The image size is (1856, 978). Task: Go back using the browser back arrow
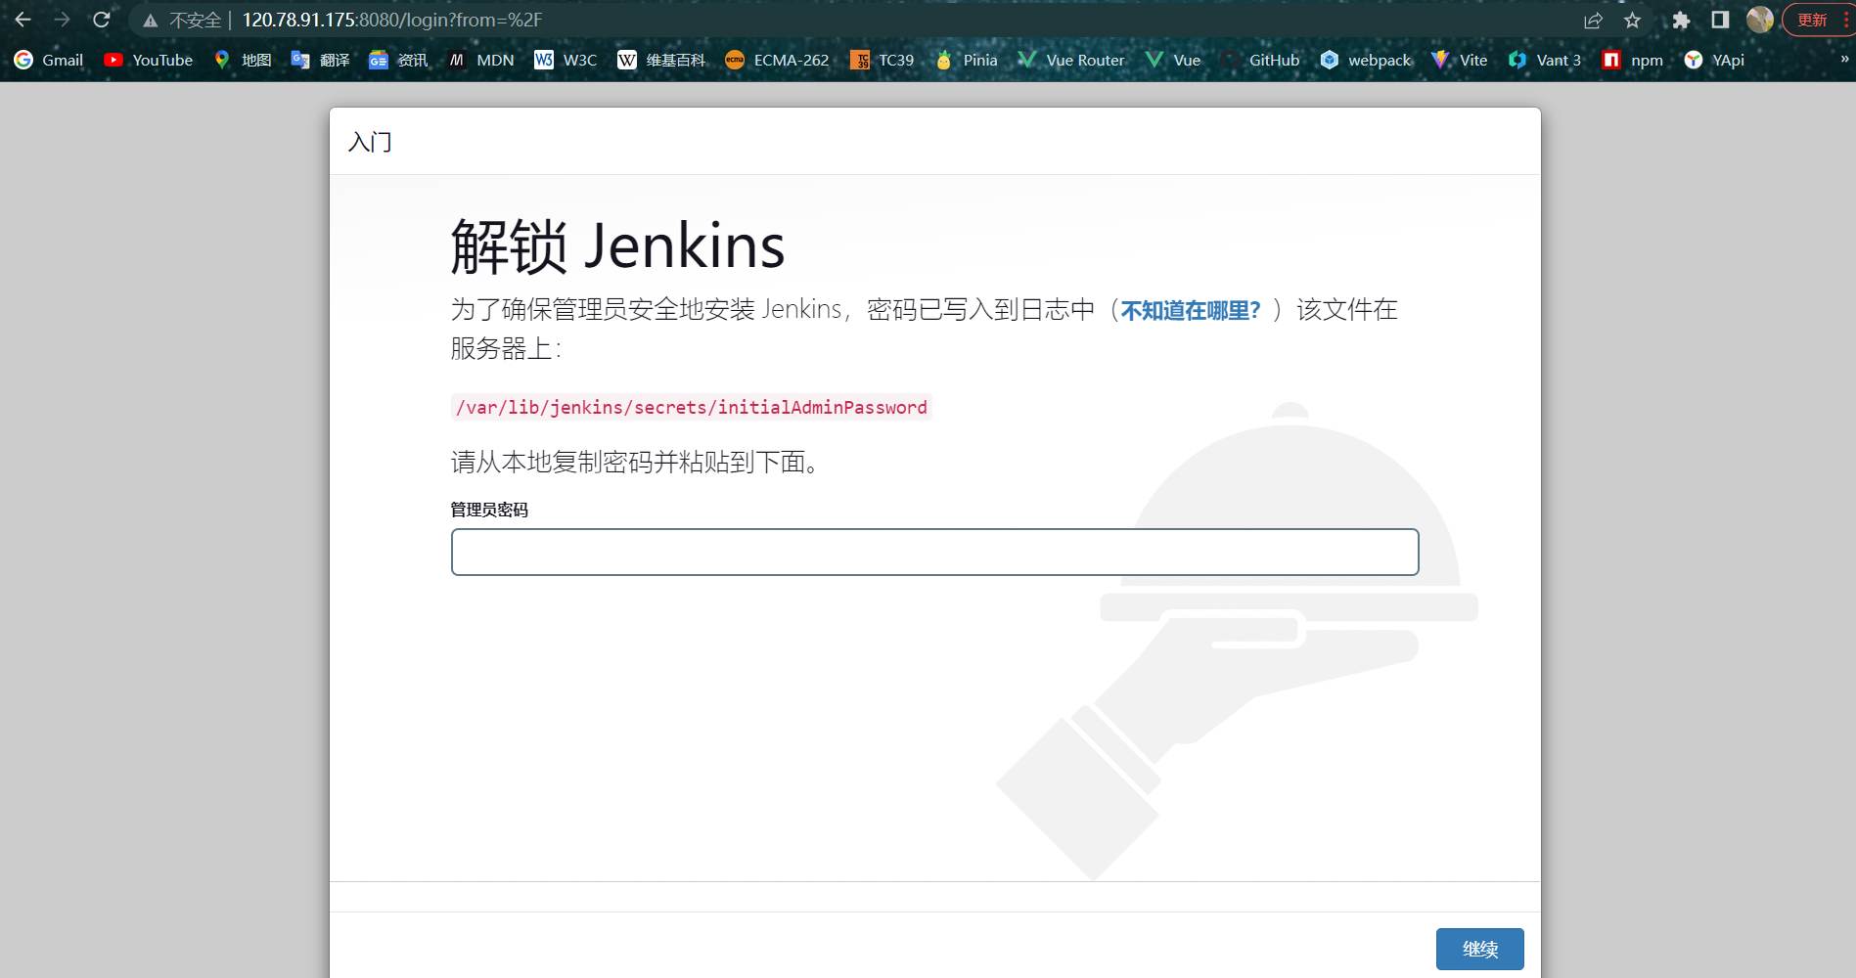(23, 20)
